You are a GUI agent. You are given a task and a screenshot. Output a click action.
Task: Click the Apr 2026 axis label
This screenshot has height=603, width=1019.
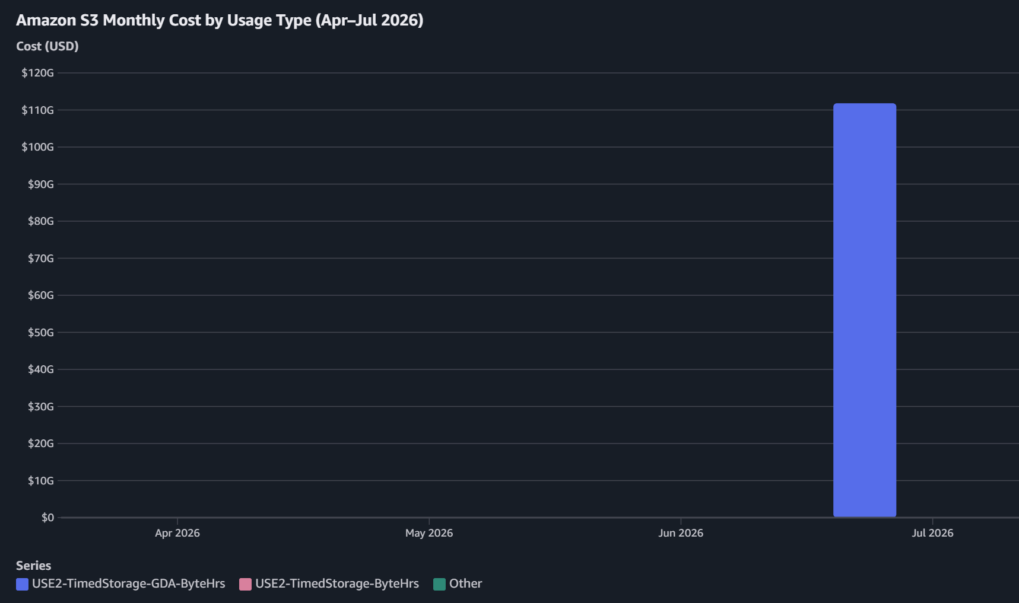(177, 533)
